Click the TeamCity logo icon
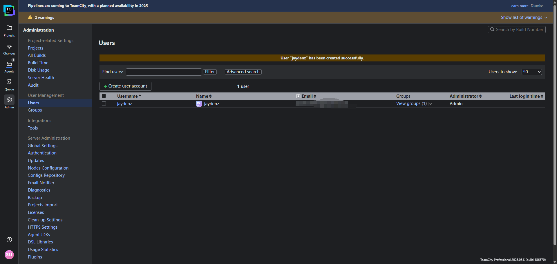Screen dimensions: 557x264 point(9,10)
